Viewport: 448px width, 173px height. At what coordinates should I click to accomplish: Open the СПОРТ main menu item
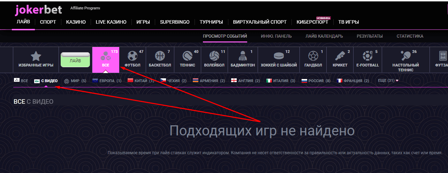pyautogui.click(x=48, y=22)
